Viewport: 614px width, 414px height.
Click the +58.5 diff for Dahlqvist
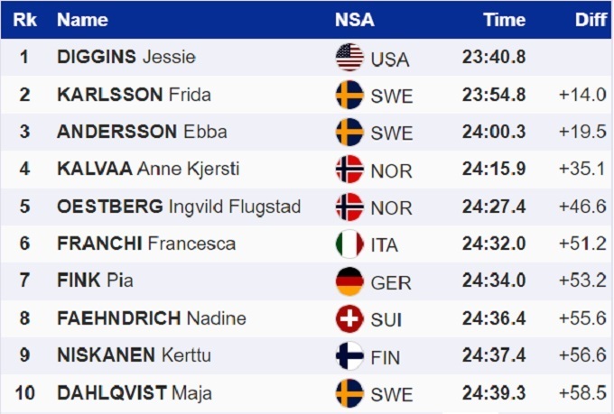[x=582, y=393]
